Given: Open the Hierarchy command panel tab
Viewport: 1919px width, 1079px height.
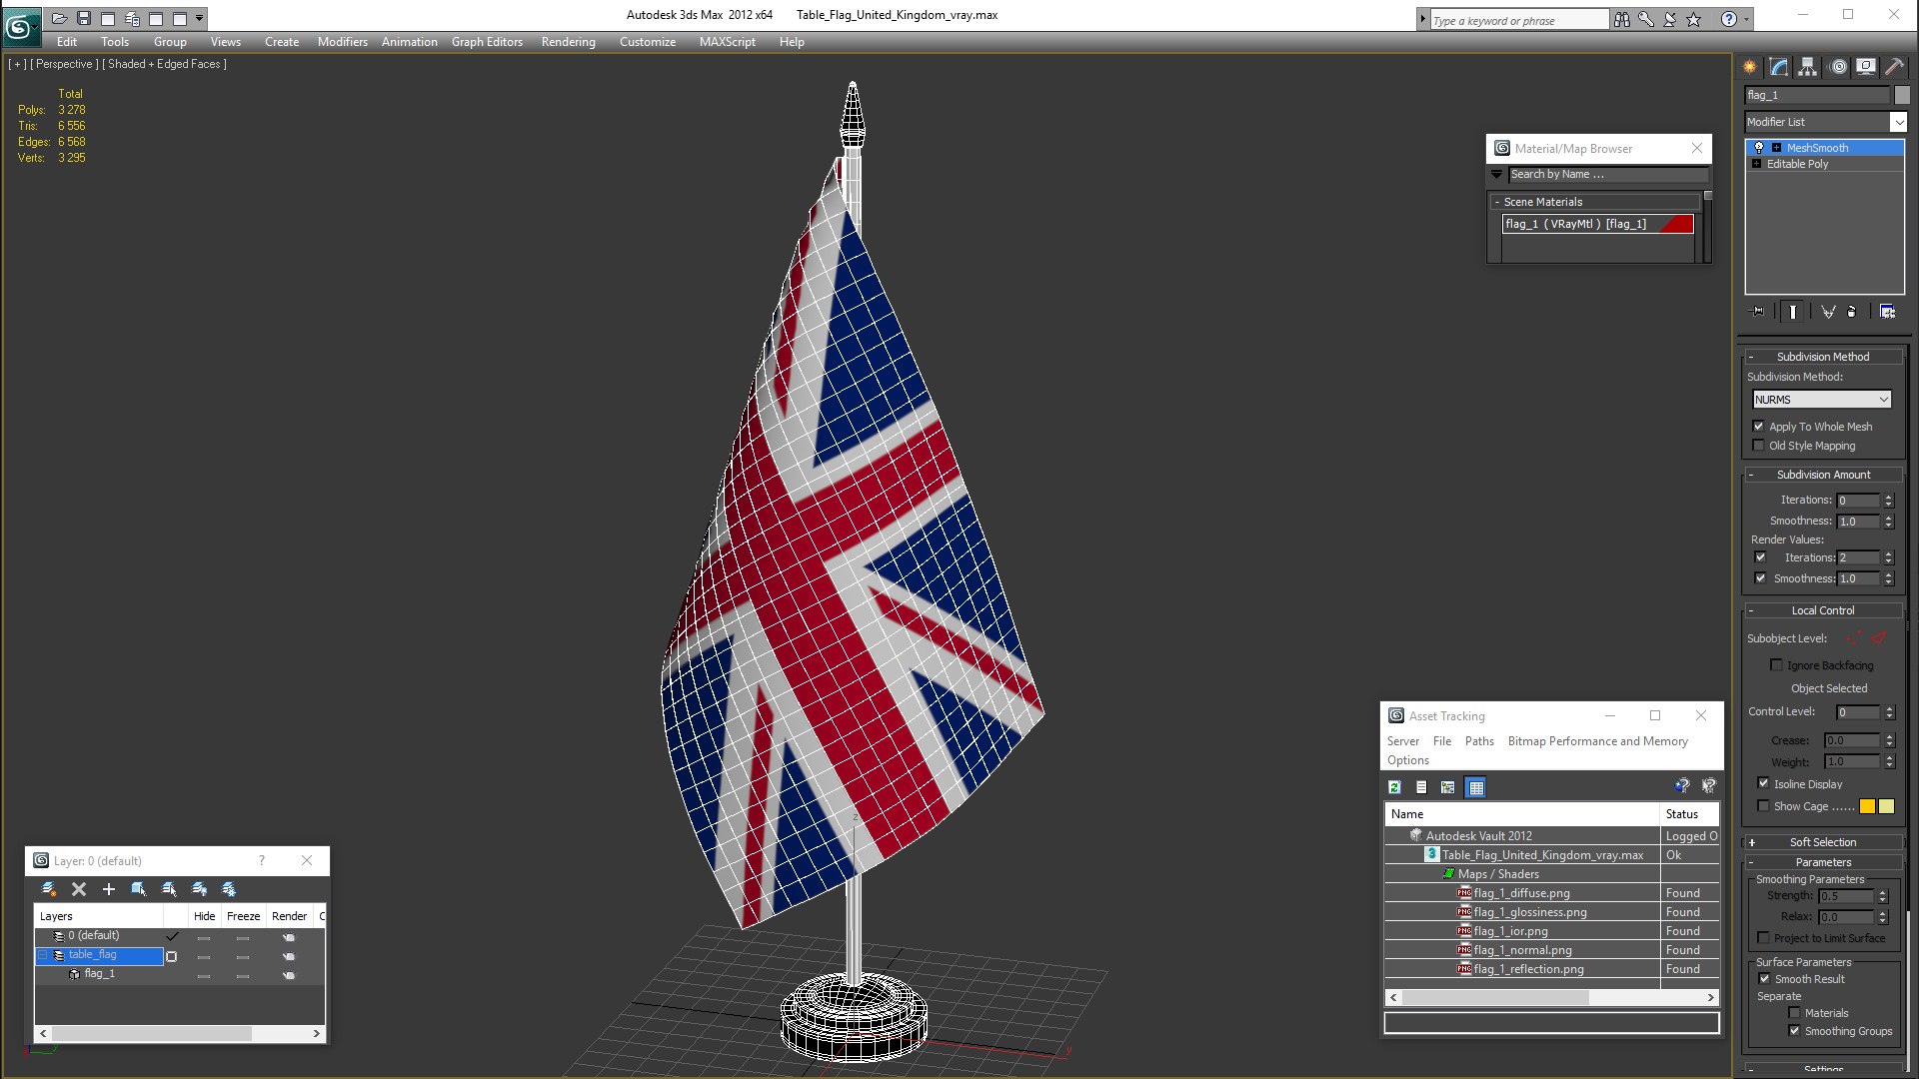Looking at the screenshot, I should coord(1808,67).
